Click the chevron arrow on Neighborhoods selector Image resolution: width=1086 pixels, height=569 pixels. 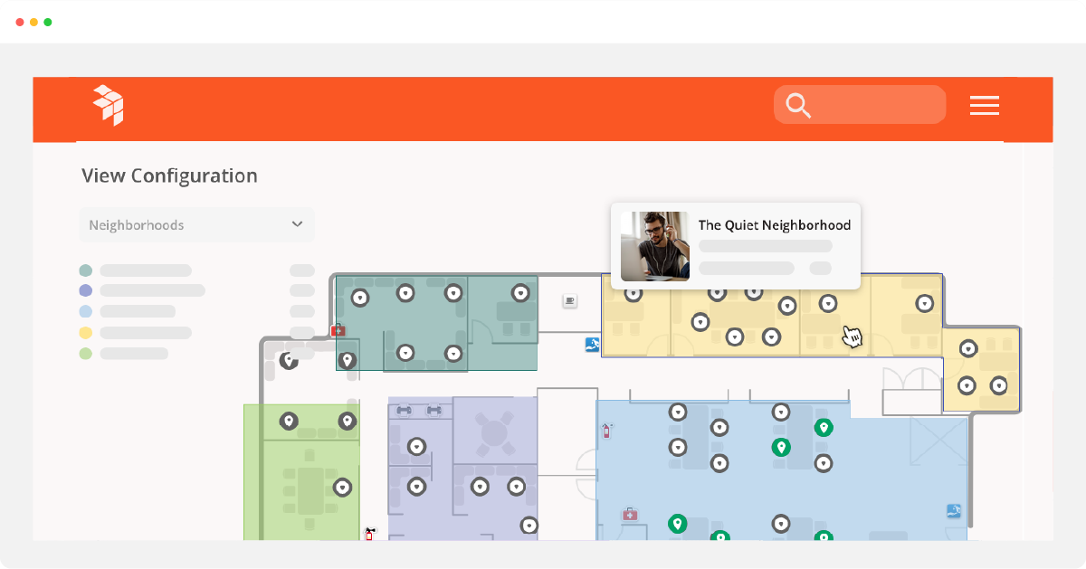tap(297, 224)
